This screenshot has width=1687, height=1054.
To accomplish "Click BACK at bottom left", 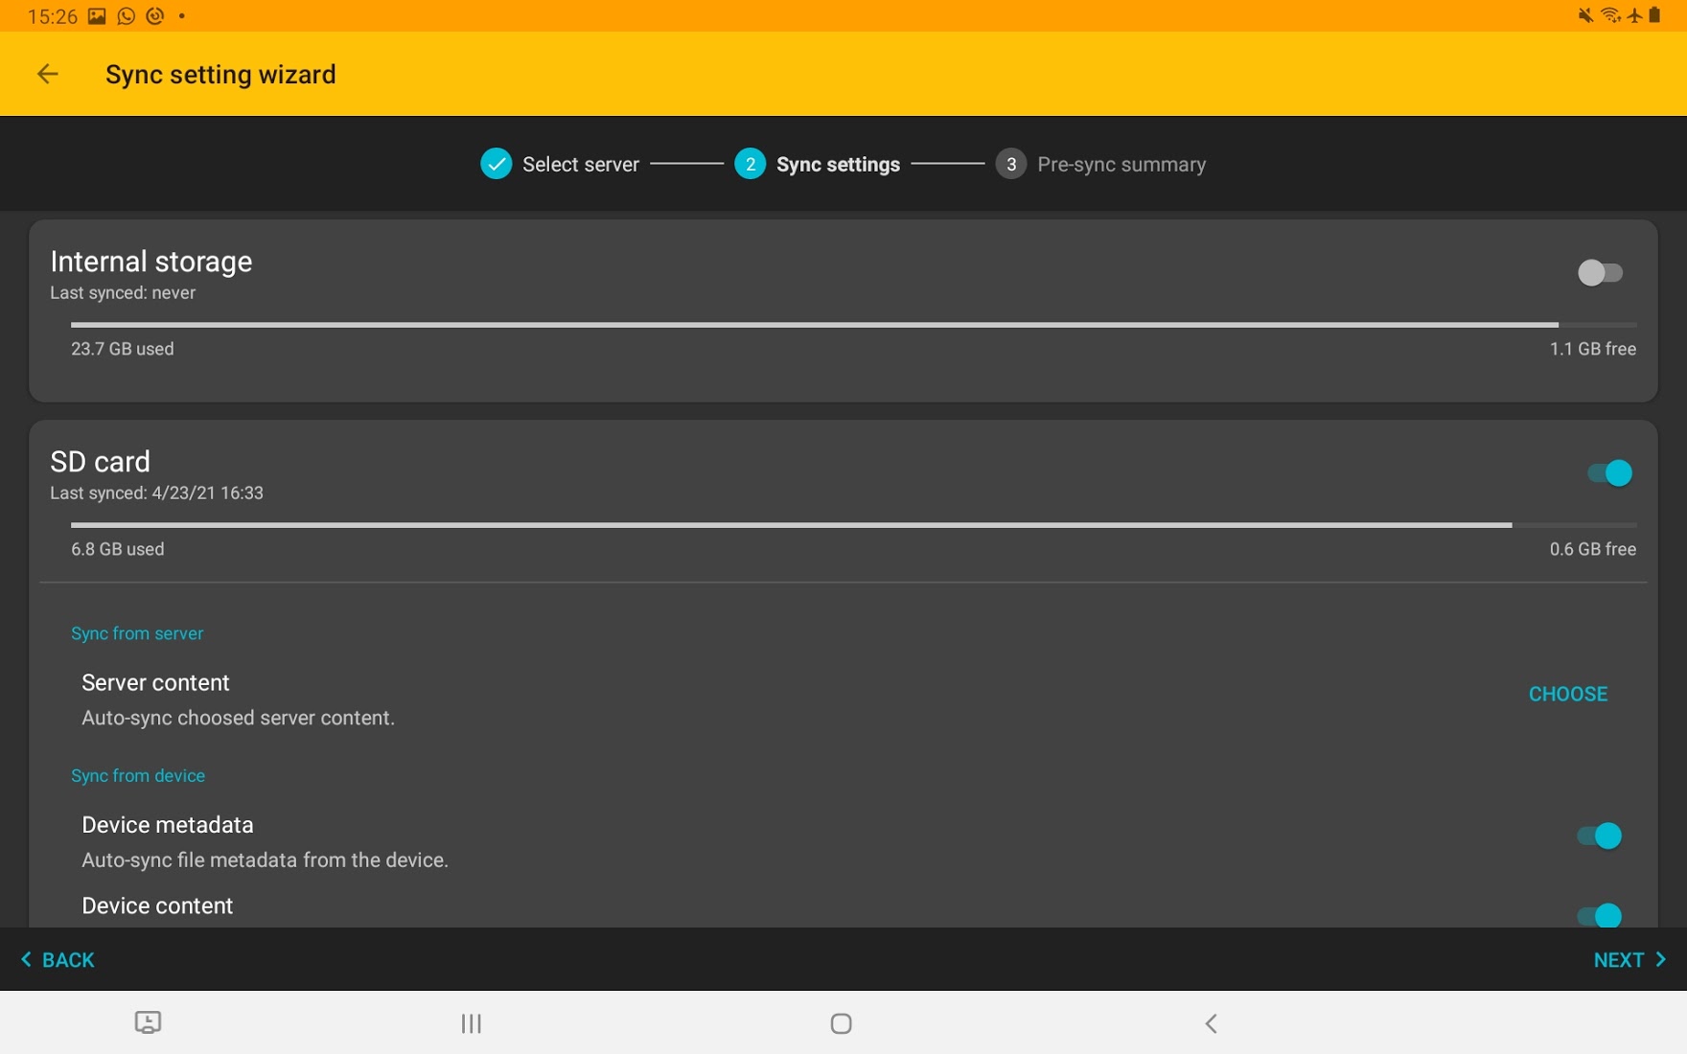I will pyautogui.click(x=58, y=959).
